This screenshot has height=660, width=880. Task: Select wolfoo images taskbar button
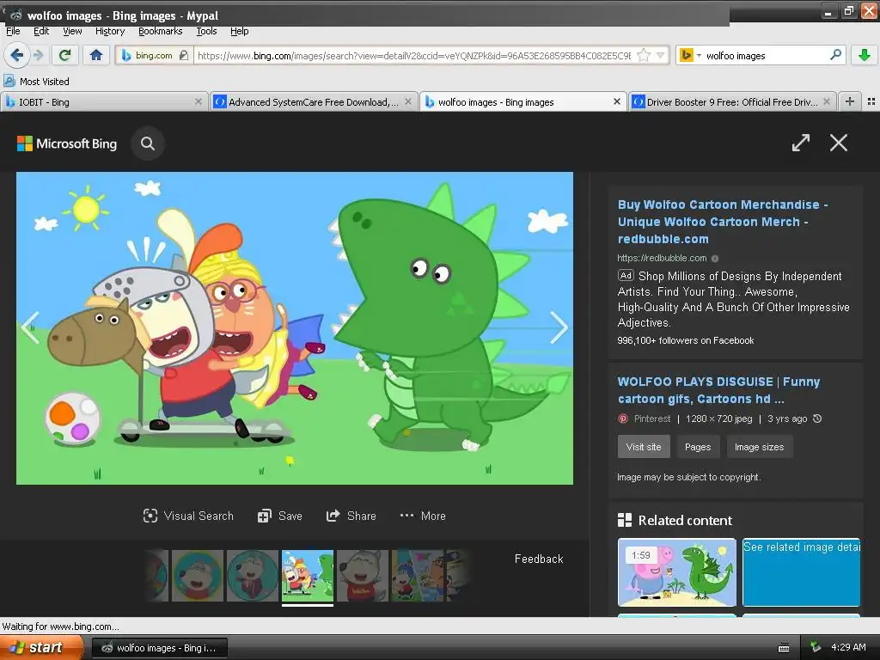pyautogui.click(x=159, y=648)
